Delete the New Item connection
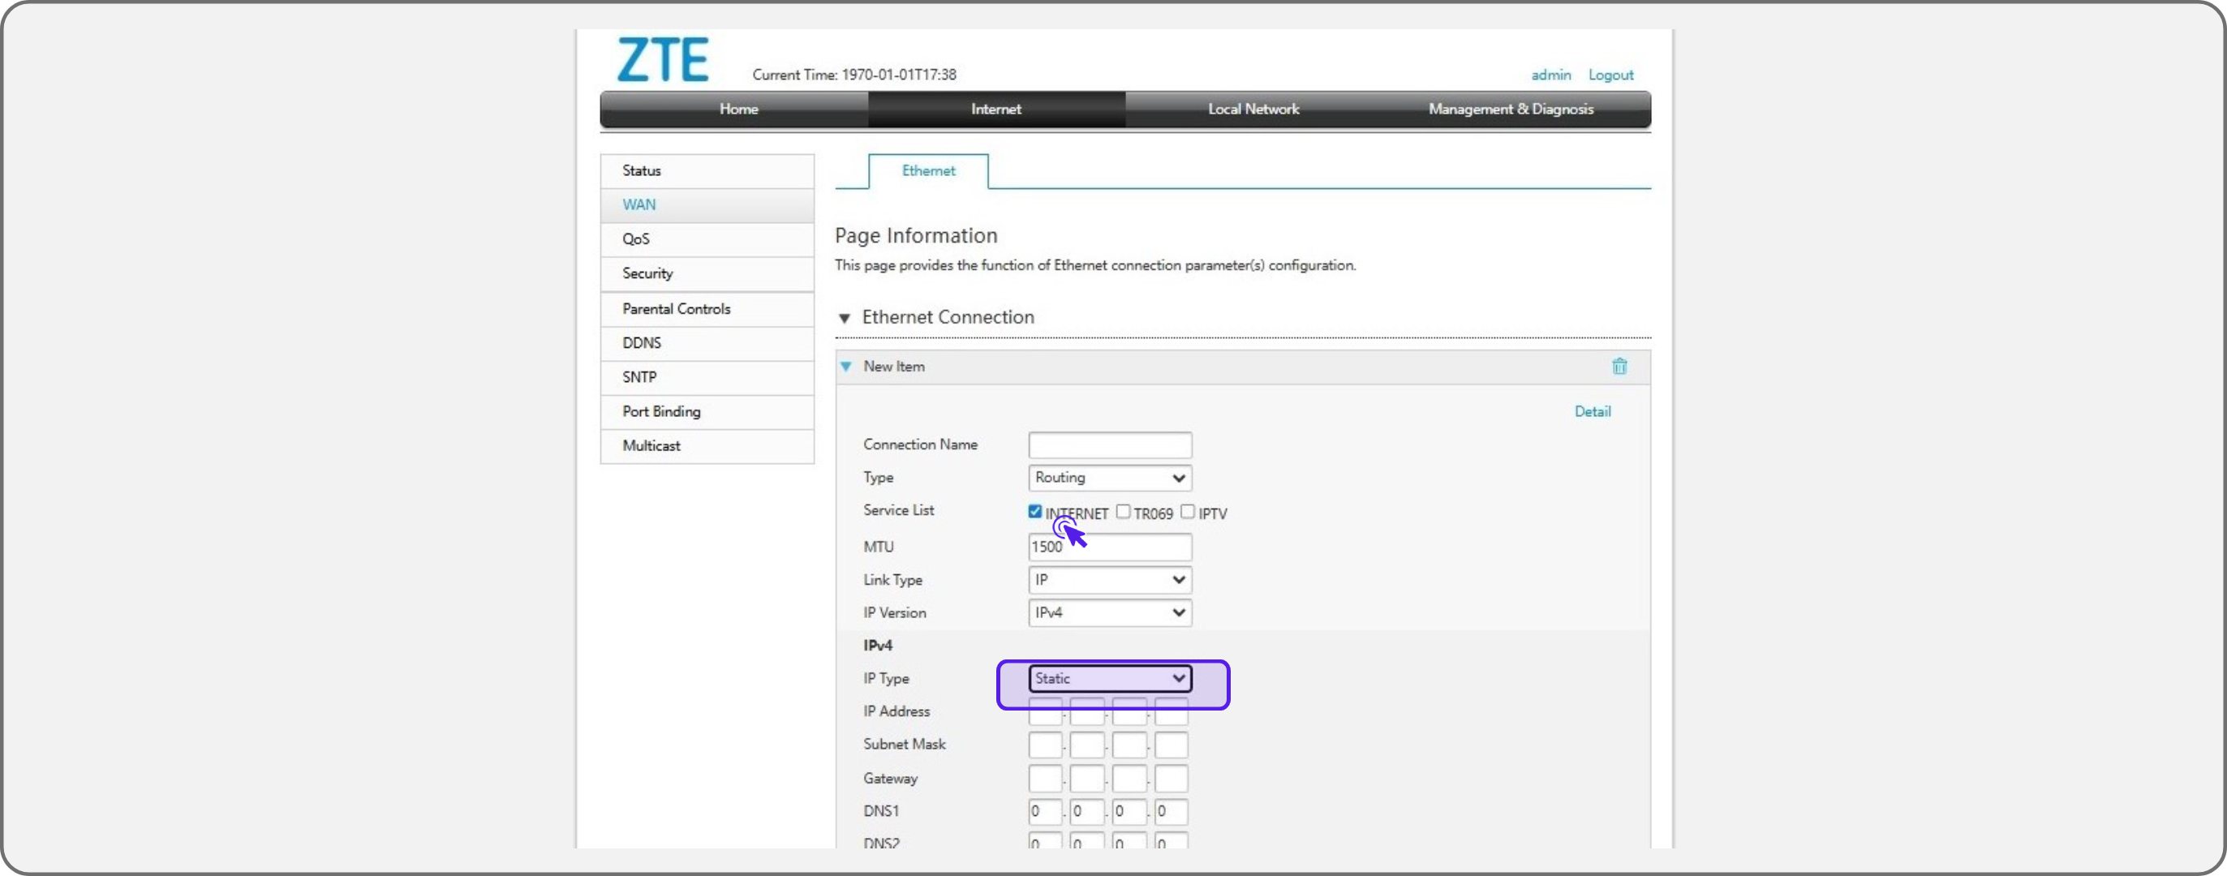This screenshot has width=2227, height=876. click(x=1619, y=367)
